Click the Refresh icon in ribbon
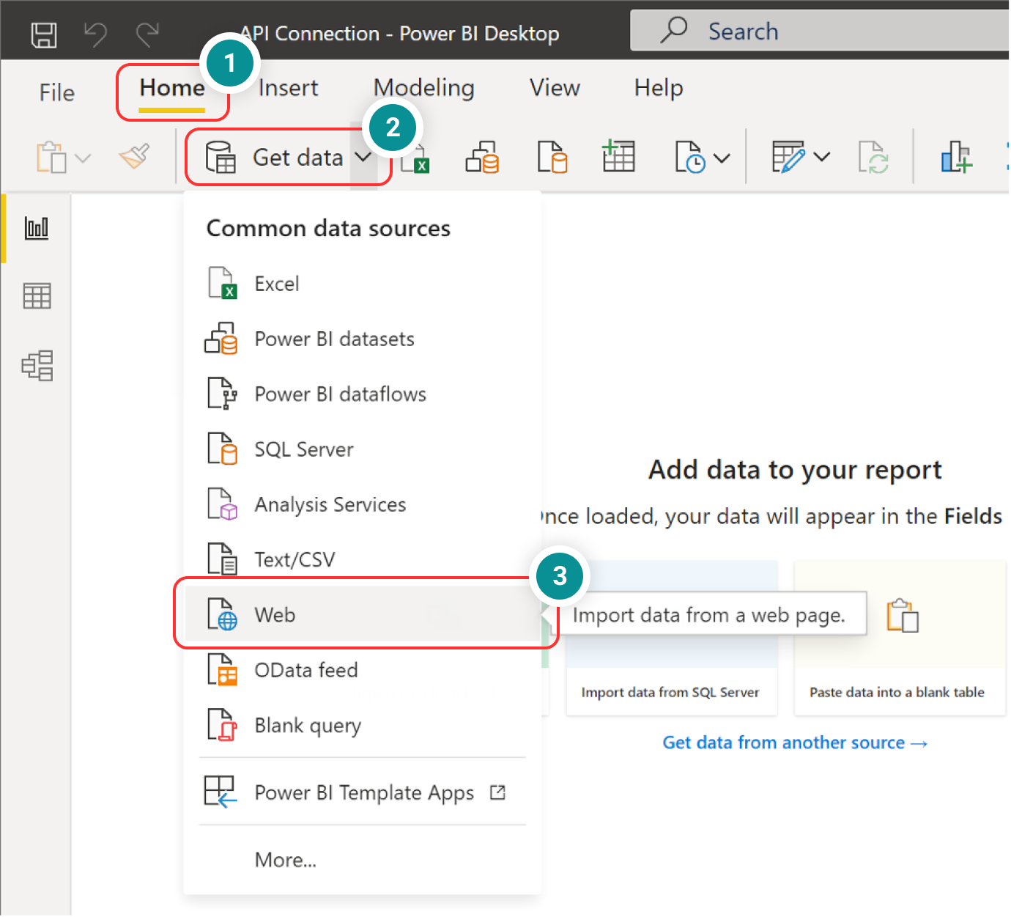This screenshot has width=1011, height=917. [873, 157]
